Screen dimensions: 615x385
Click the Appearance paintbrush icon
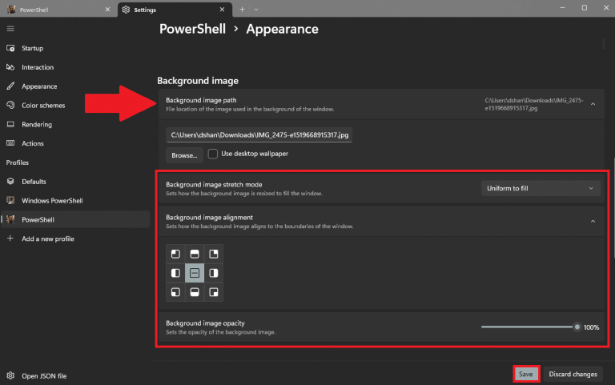(x=10, y=86)
